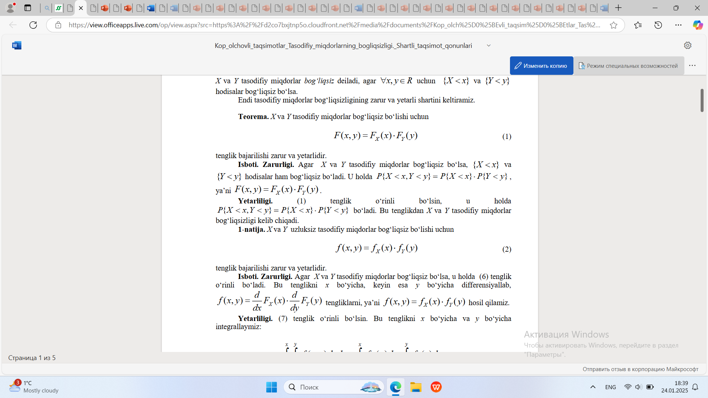Enable Режим специальных возможностей
This screenshot has width=708, height=398.
(628, 66)
